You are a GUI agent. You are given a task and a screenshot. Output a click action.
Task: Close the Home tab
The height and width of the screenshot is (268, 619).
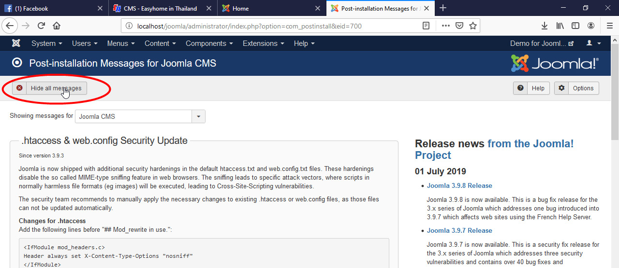pyautogui.click(x=318, y=8)
